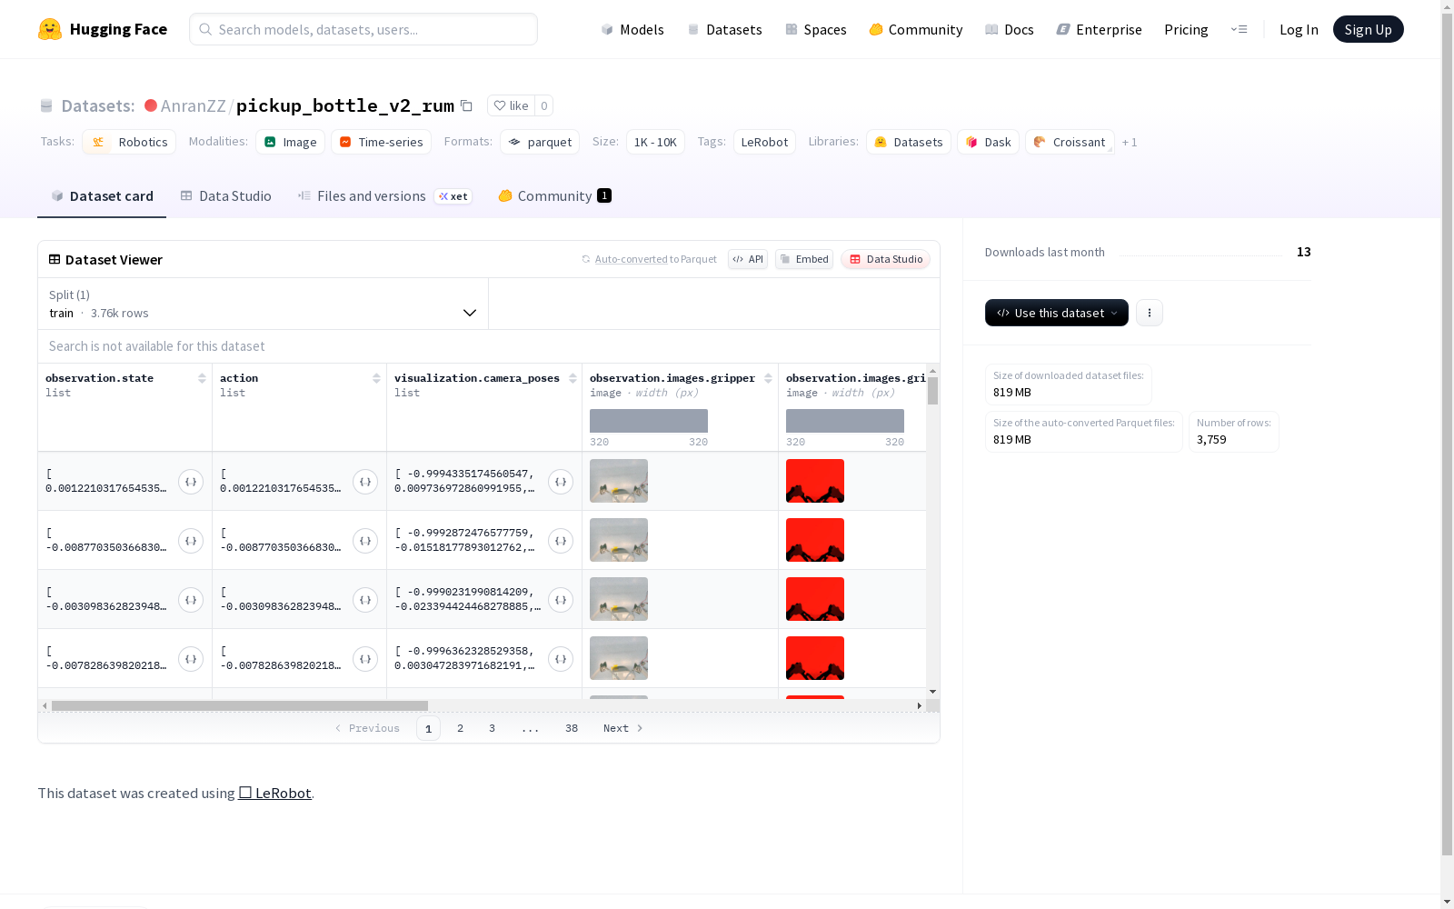Go to the Pricing page
1454x909 pixels.
(1186, 29)
